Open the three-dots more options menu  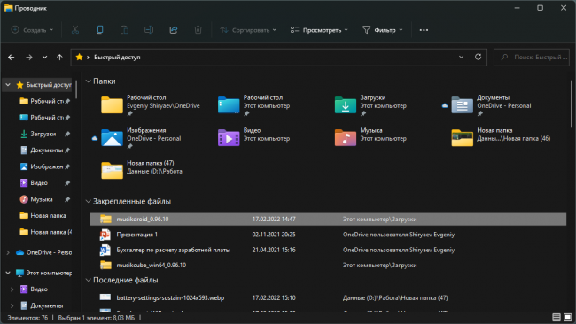tap(424, 30)
